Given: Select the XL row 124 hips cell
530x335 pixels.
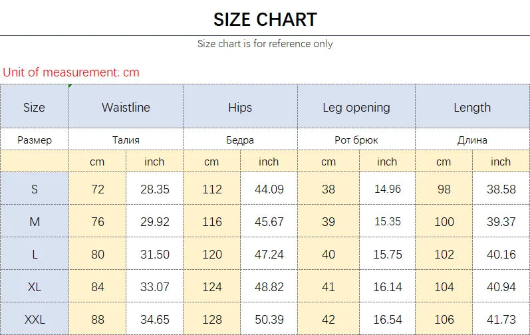Looking at the screenshot, I should click(212, 286).
